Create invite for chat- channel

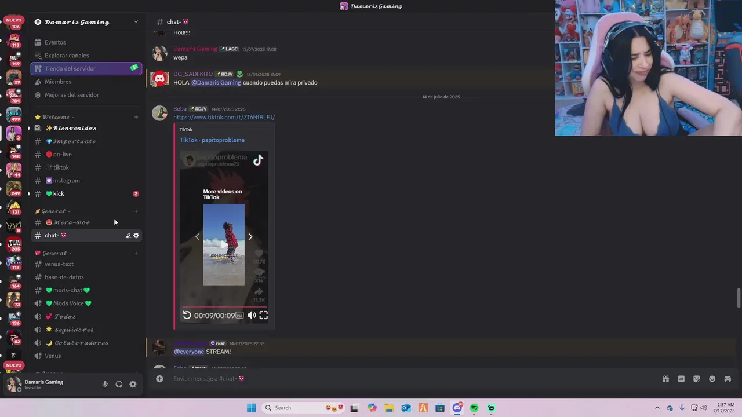coord(128,236)
